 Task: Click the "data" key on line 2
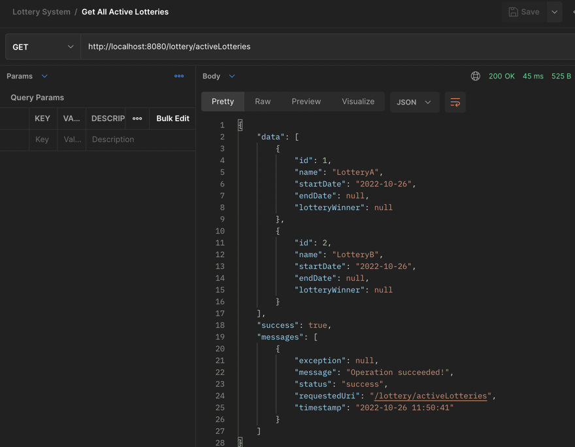pos(271,137)
